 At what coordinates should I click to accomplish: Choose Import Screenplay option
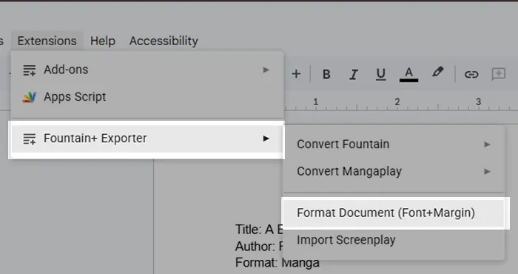point(394,240)
